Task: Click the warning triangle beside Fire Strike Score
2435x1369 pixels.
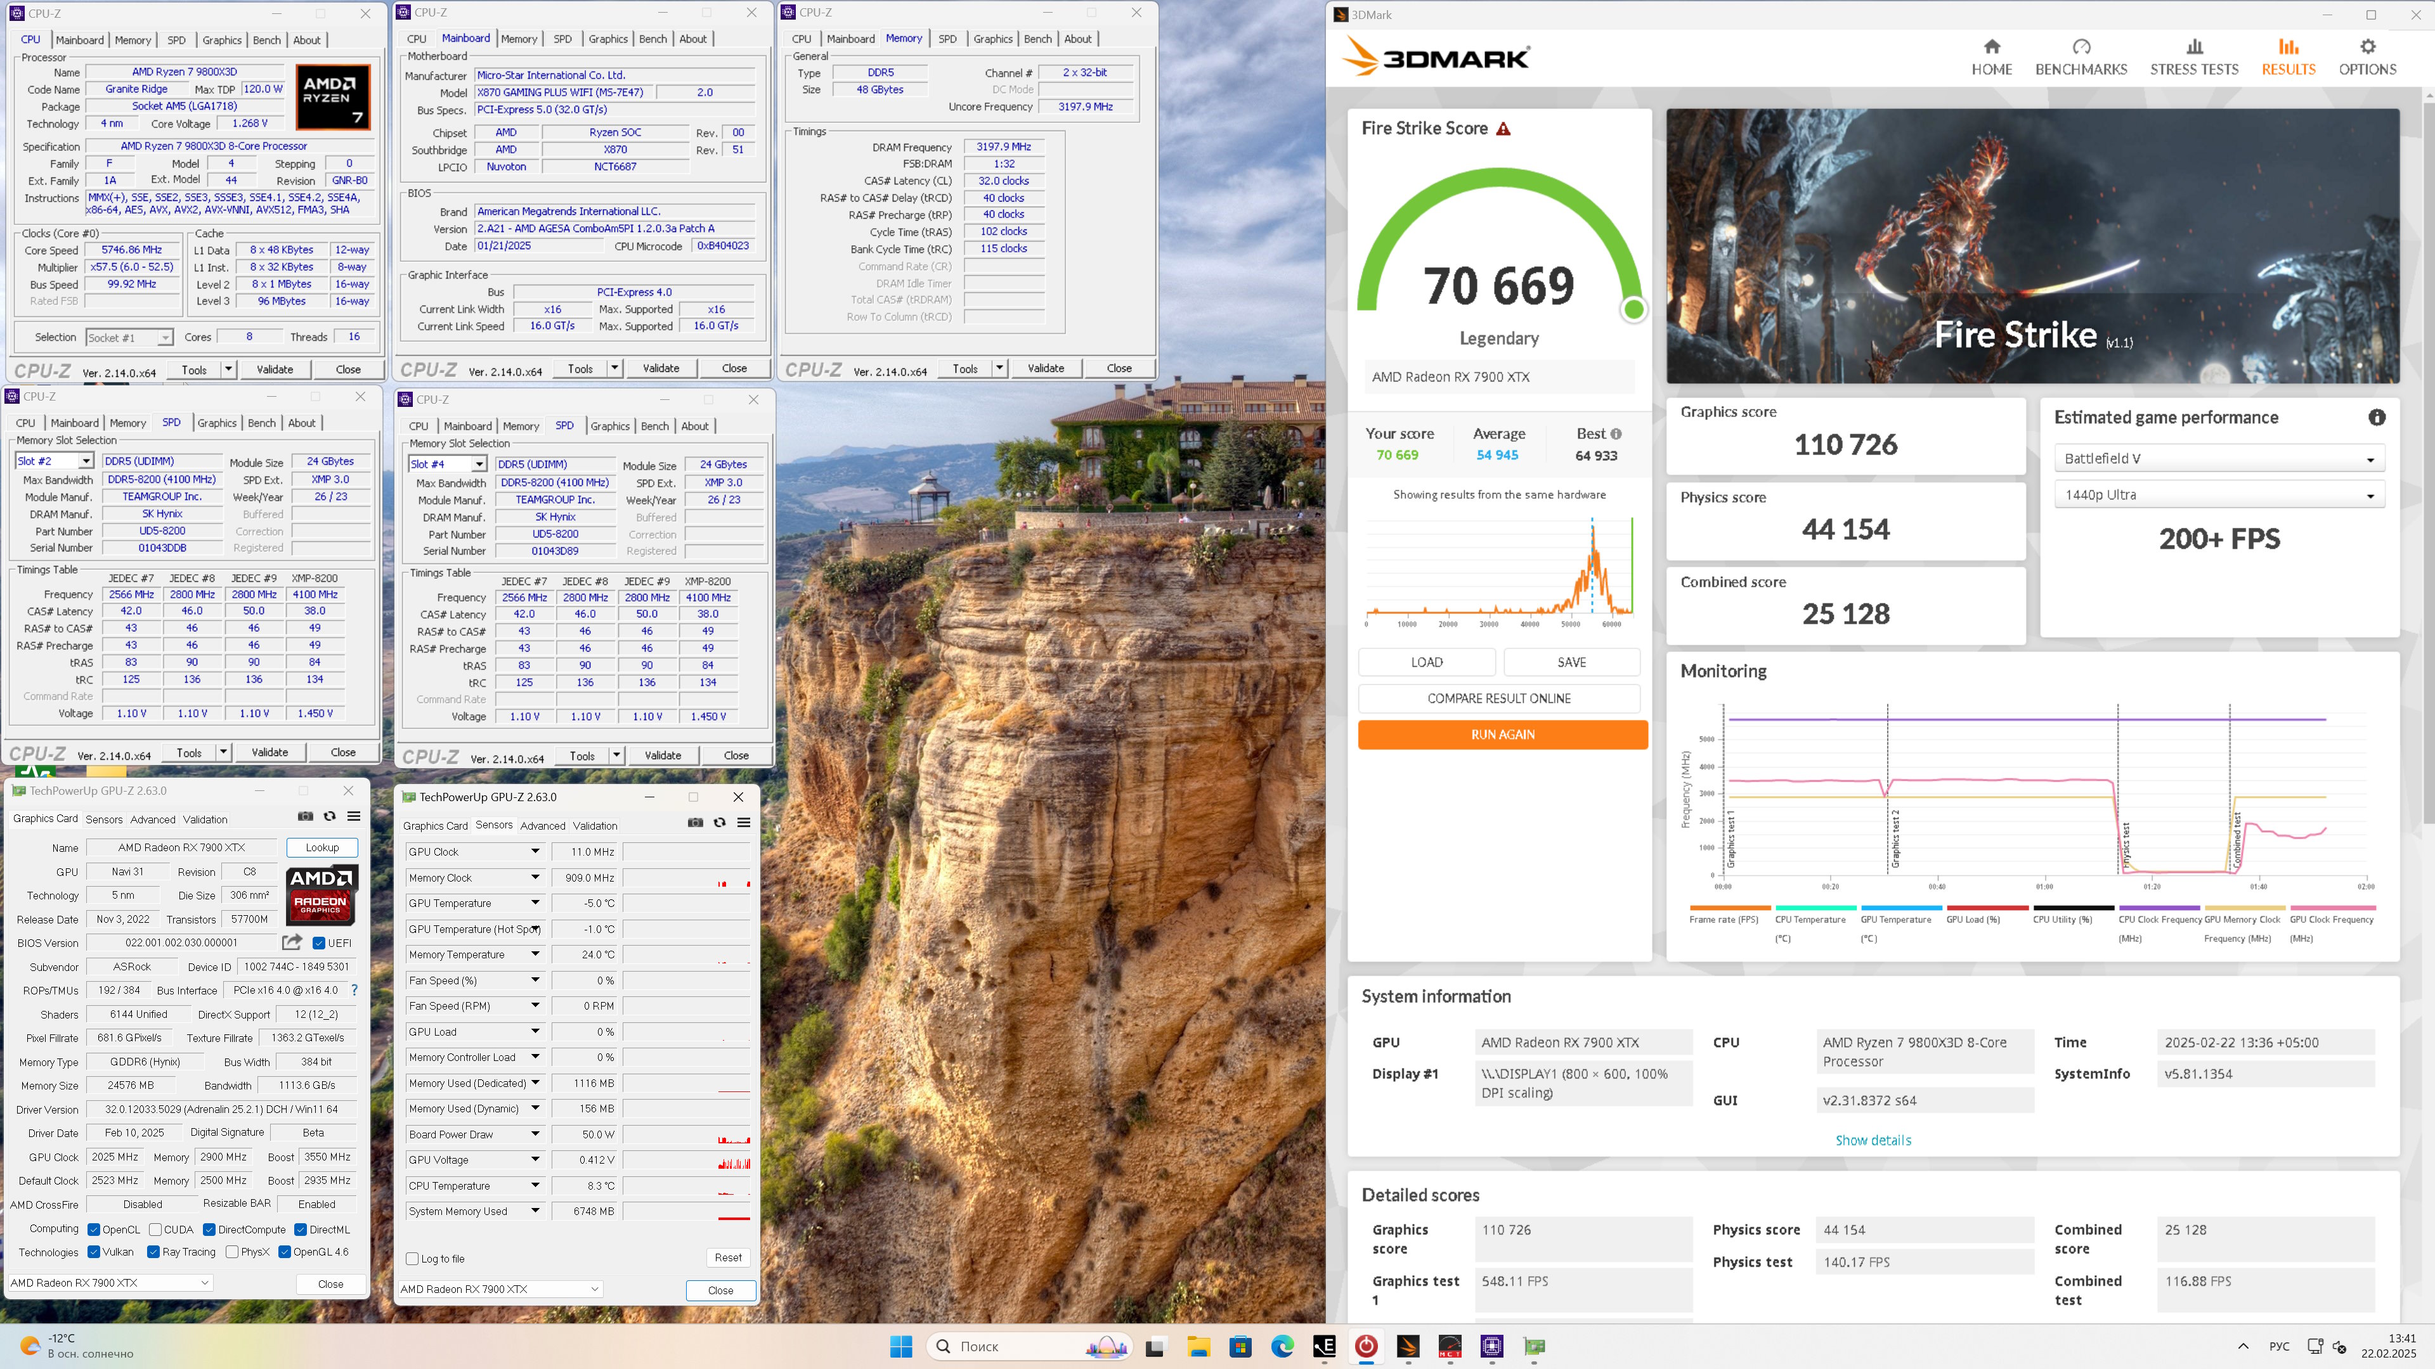Action: pos(1503,129)
